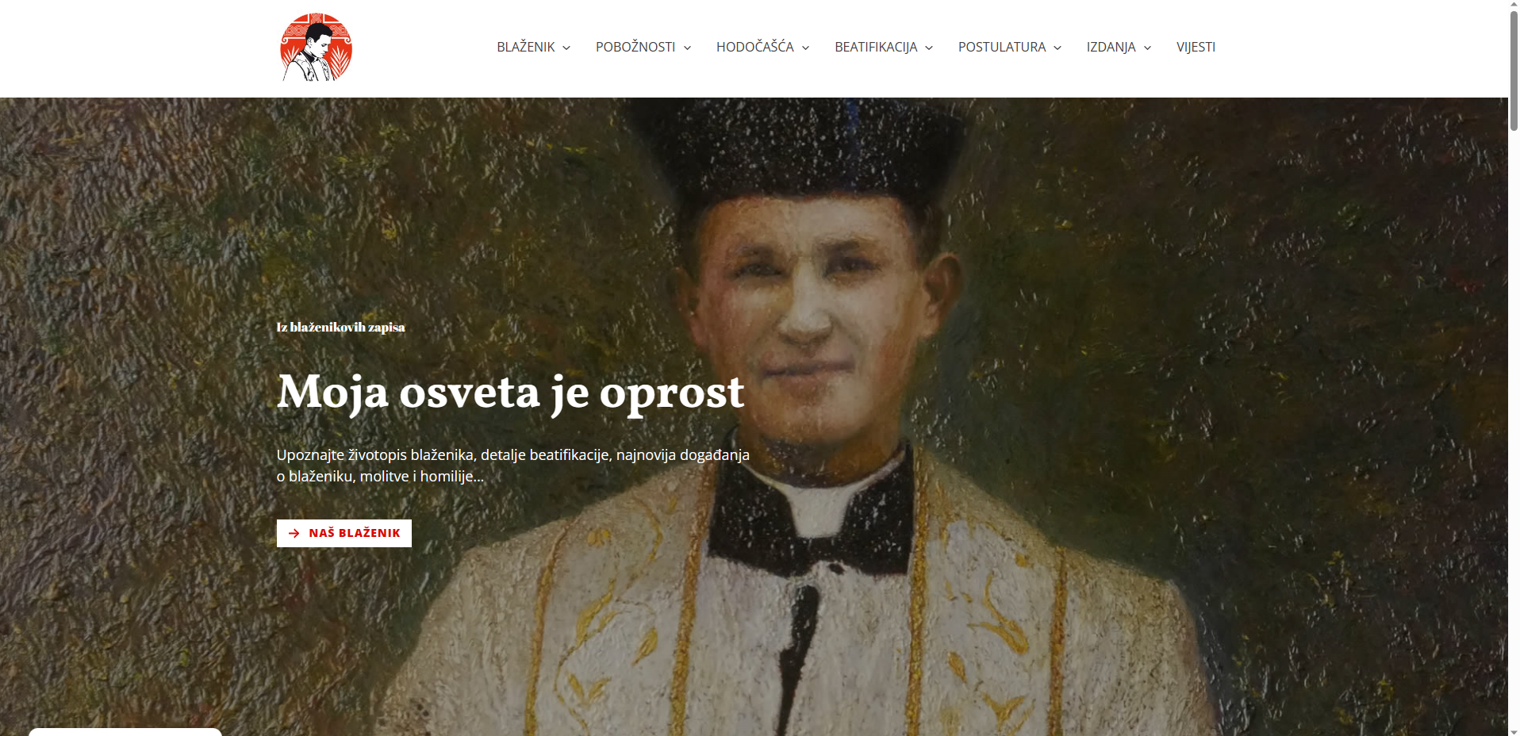1520x736 pixels.
Task: Open the BLAŽENIK menu item
Action: tap(525, 48)
